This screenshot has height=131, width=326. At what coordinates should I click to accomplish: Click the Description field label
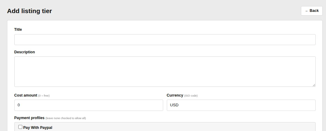pyautogui.click(x=24, y=52)
